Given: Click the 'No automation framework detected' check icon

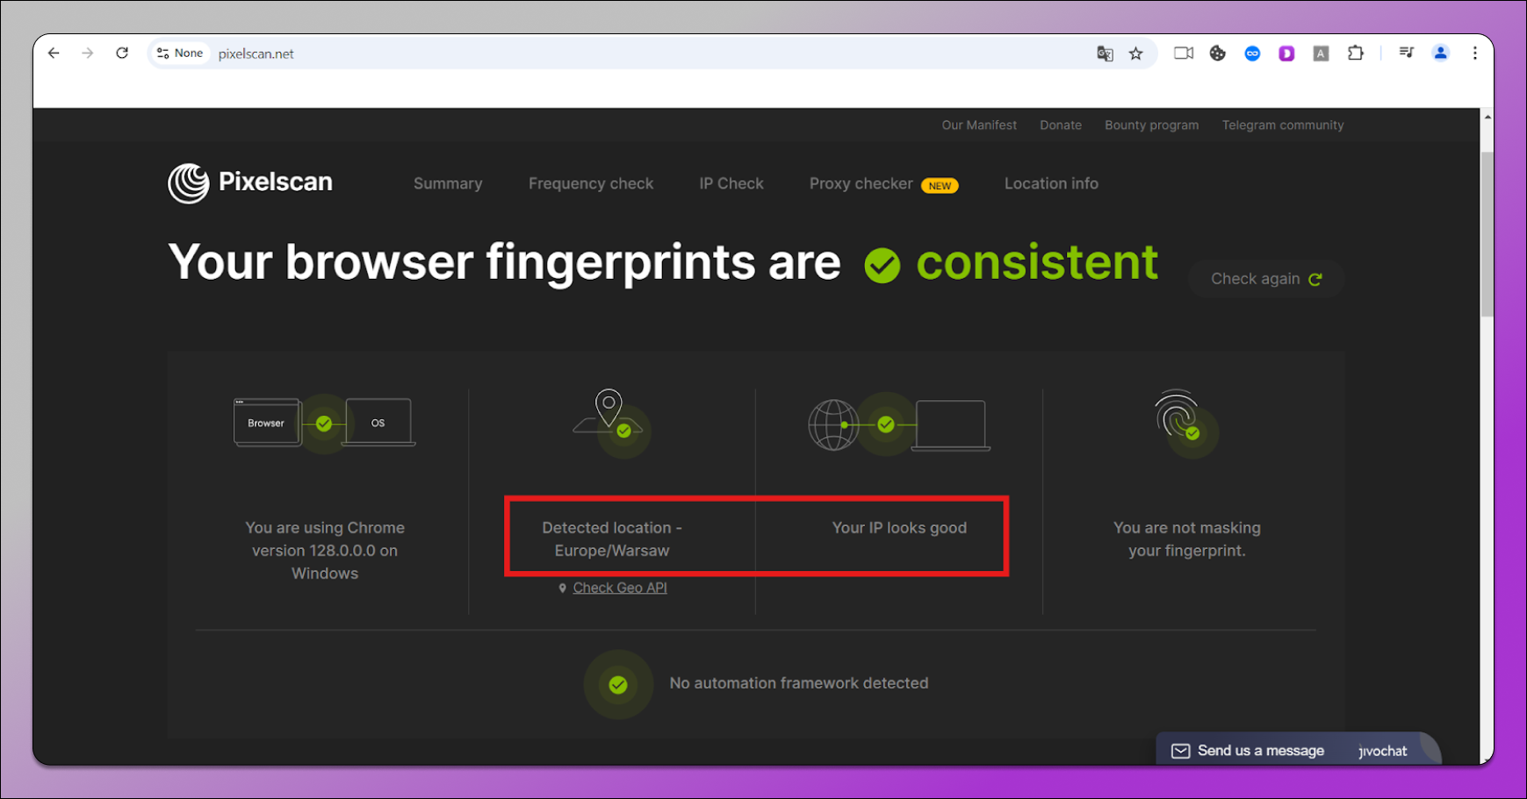Looking at the screenshot, I should click(618, 684).
